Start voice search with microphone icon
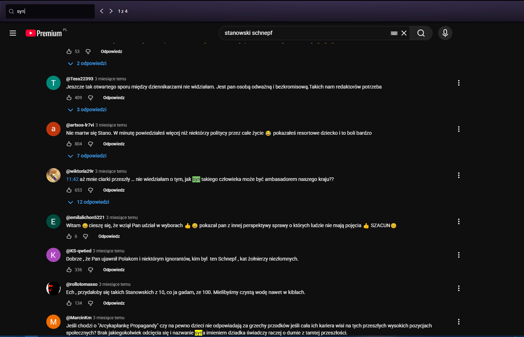 [x=445, y=33]
